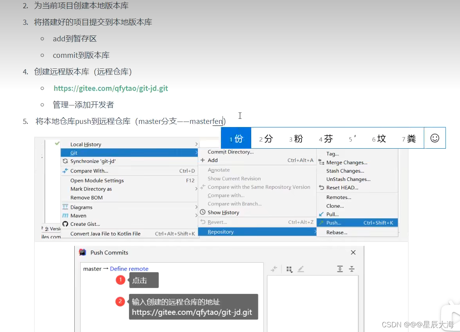
Task: Click Group by icon in Push Commits toolbar
Action: (289, 269)
